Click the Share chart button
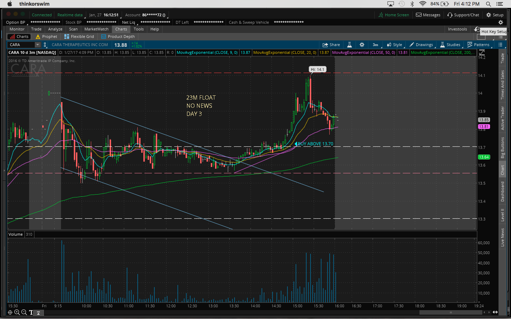 pyautogui.click(x=331, y=45)
